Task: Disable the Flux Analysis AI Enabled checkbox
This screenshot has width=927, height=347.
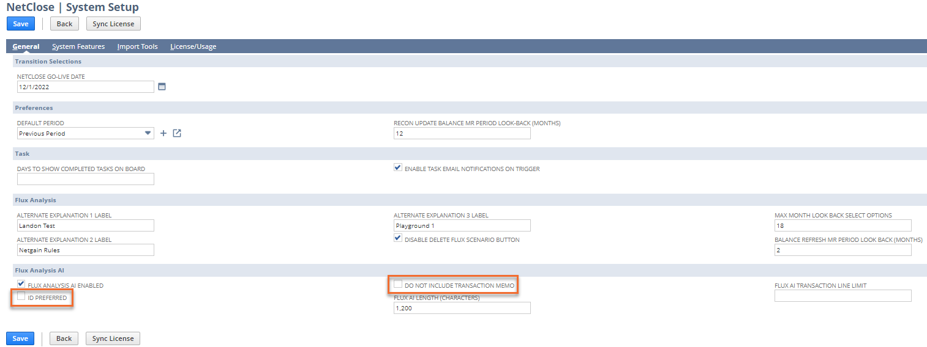Action: tap(21, 285)
